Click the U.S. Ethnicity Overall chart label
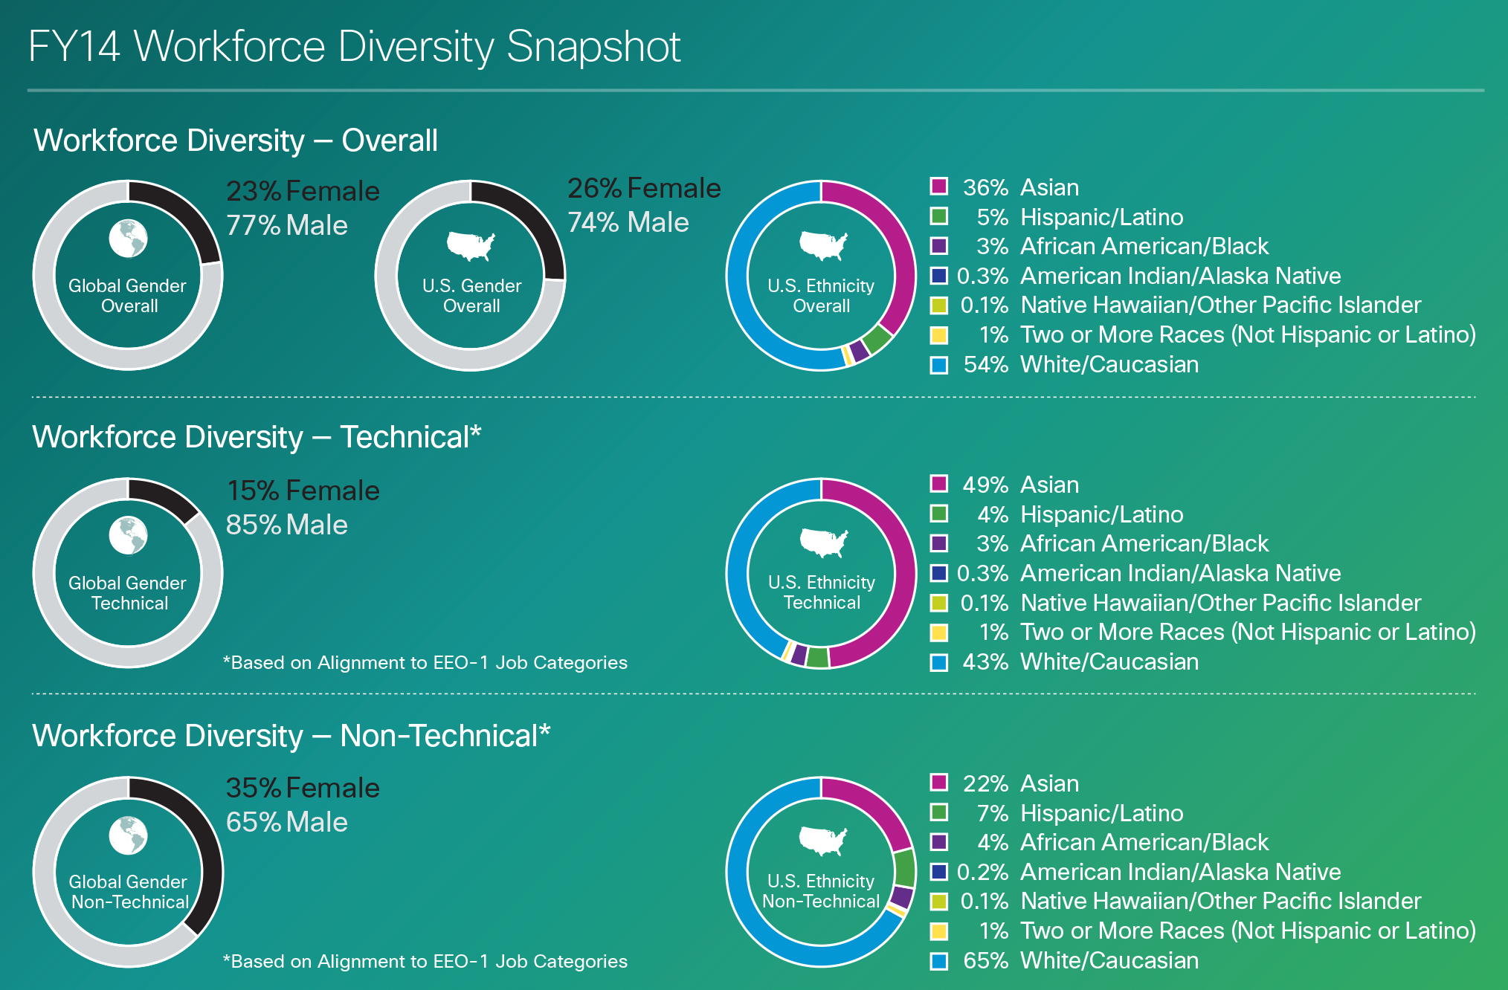The width and height of the screenshot is (1508, 990). 821,296
